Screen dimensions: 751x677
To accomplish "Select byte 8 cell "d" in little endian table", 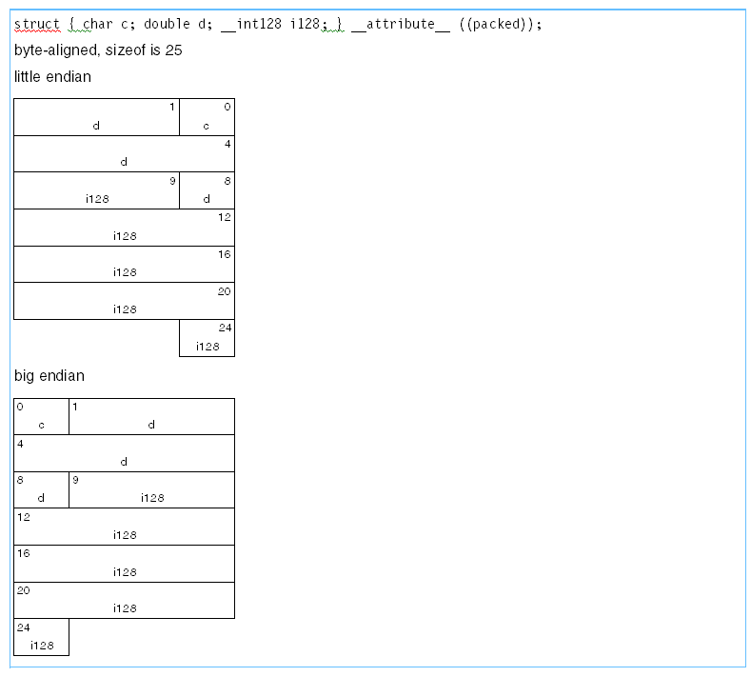I will point(207,190).
